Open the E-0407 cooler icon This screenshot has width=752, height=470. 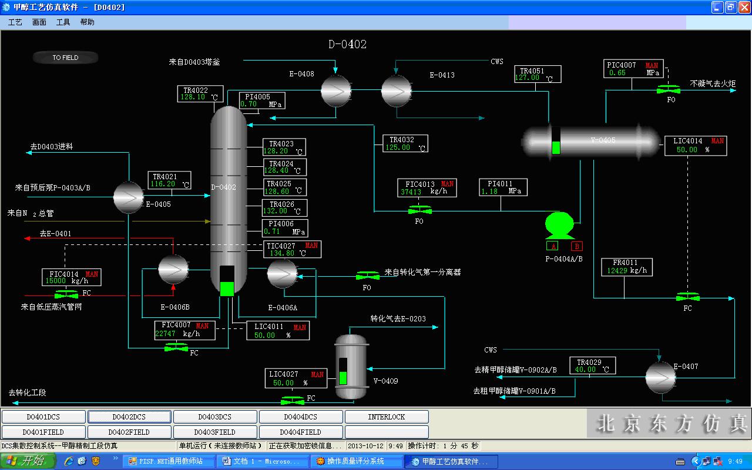(660, 377)
